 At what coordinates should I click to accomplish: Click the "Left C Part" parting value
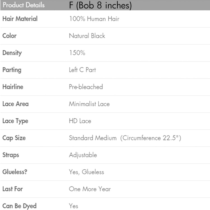pos(82,70)
